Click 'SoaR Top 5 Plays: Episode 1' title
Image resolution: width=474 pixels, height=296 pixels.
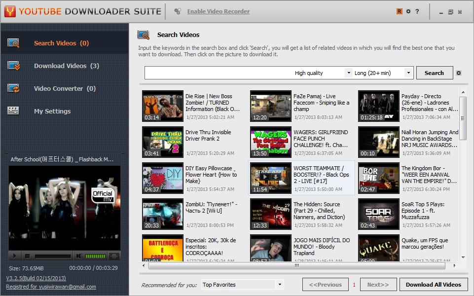(x=423, y=211)
